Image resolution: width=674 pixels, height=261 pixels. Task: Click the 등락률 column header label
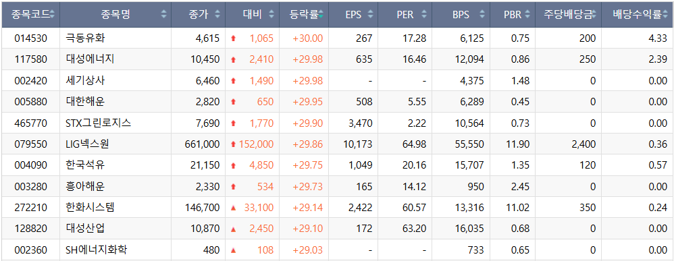coord(305,15)
